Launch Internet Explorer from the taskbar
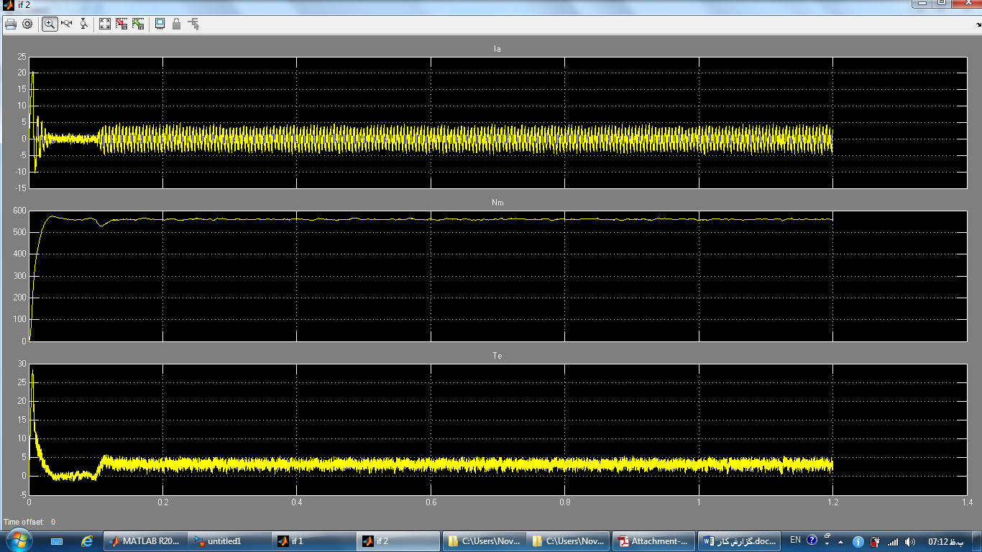 pos(87,541)
